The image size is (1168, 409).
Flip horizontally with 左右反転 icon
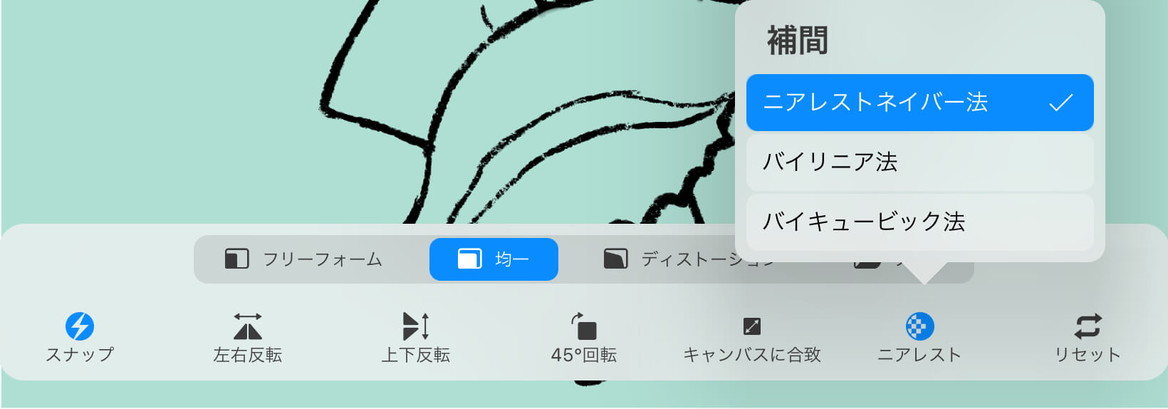point(247,326)
